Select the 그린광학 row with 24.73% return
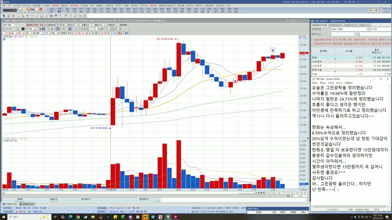 tap(352, 66)
